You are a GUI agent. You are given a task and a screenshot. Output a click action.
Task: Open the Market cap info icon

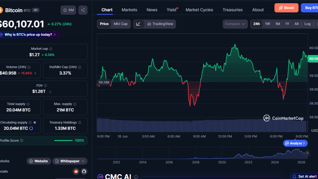click(51, 49)
